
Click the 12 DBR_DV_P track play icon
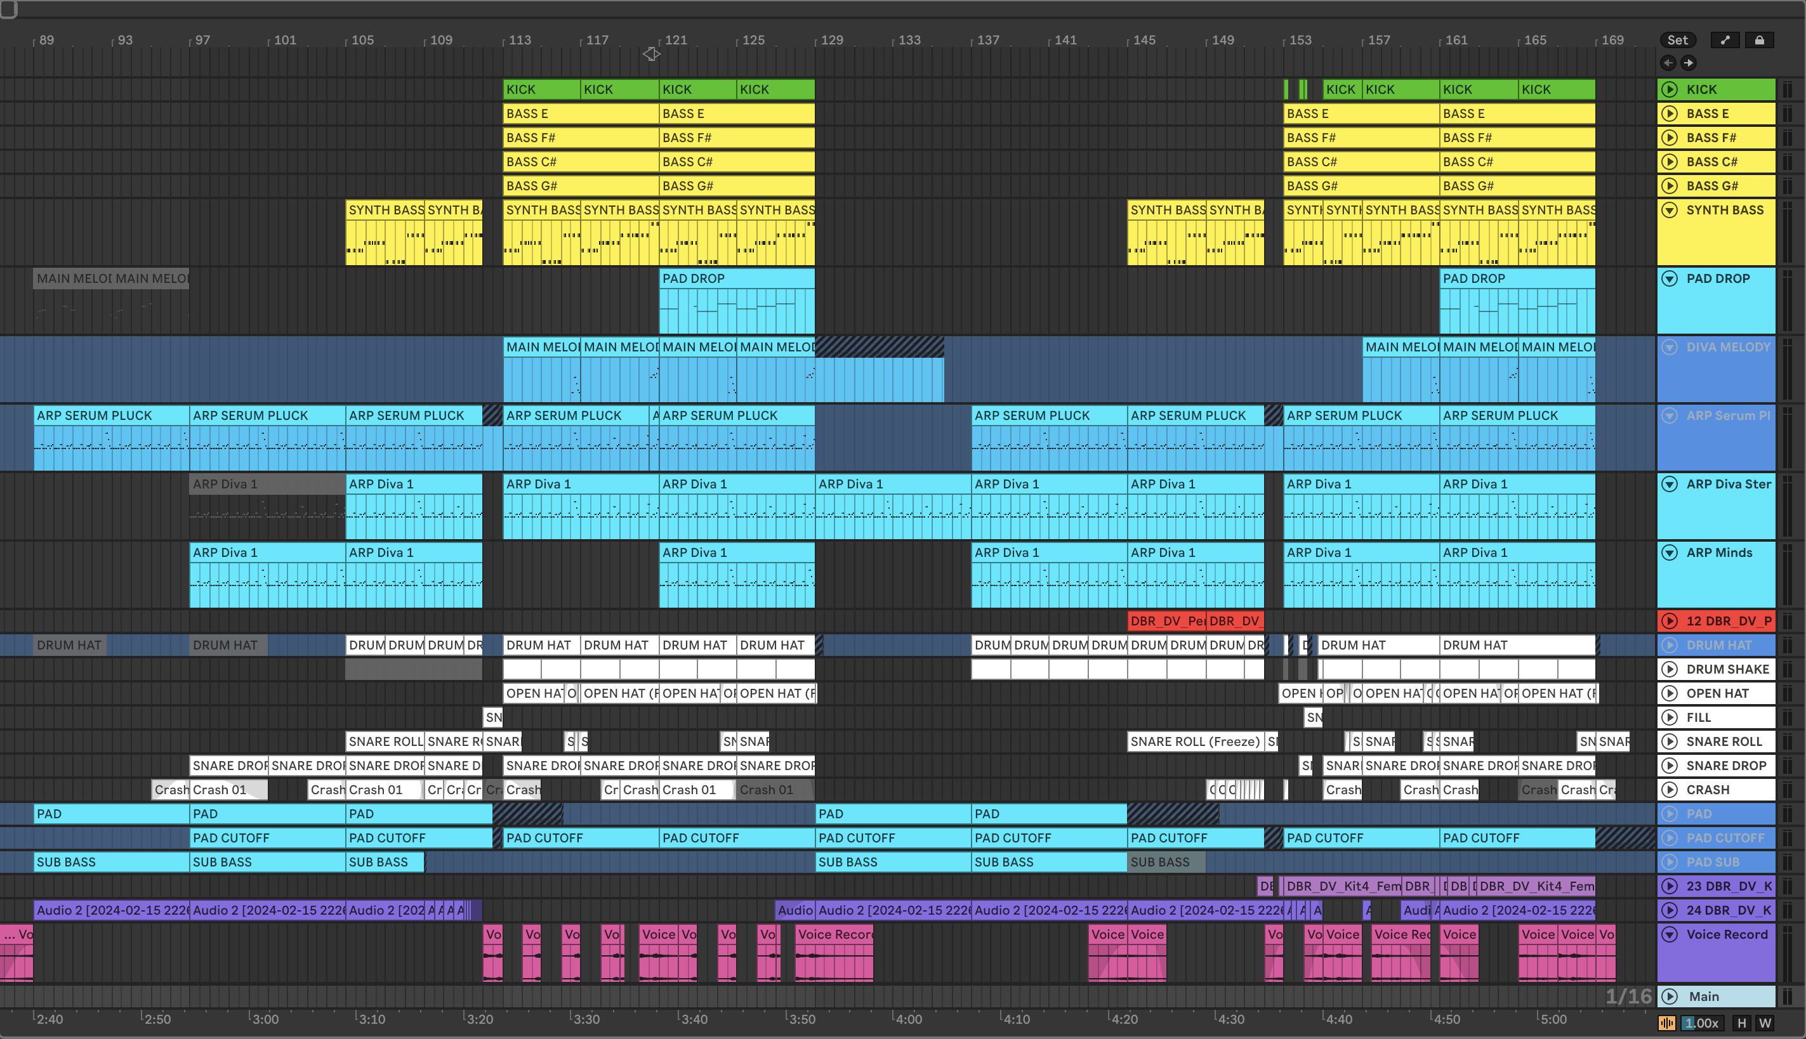pos(1670,621)
